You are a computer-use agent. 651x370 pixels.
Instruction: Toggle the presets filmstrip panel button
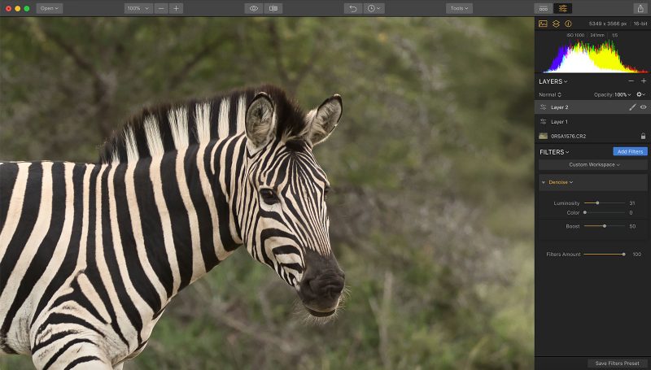click(x=543, y=8)
